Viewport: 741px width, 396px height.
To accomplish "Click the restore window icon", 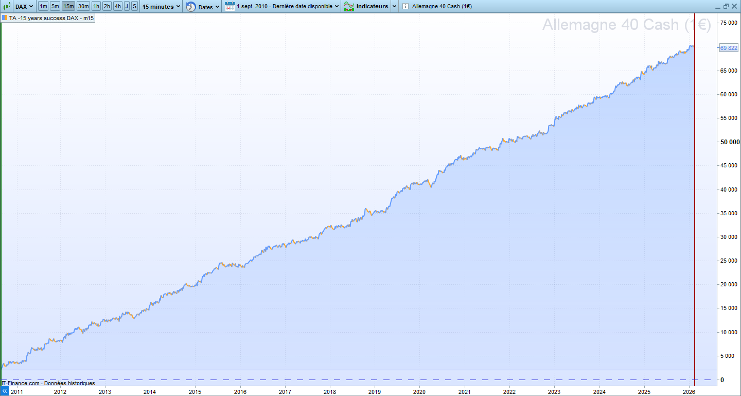I will pyautogui.click(x=726, y=6).
